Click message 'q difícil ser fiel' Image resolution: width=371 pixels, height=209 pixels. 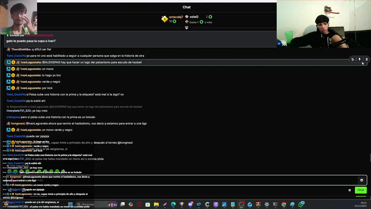pos(41,49)
